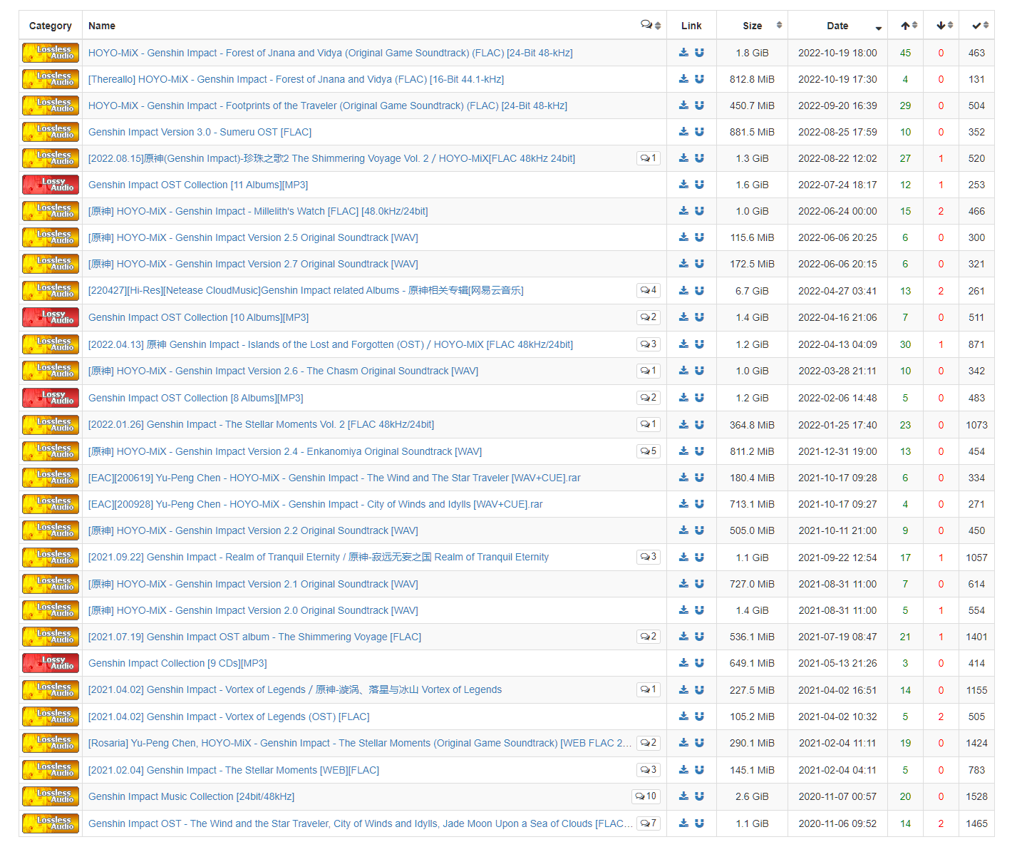Open magnet link for Version 2.4 Enkanomiya soundtrack
1022x842 pixels.
[699, 451]
